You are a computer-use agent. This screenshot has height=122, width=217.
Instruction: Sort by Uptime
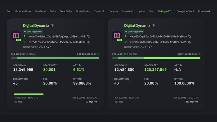tap(141, 11)
